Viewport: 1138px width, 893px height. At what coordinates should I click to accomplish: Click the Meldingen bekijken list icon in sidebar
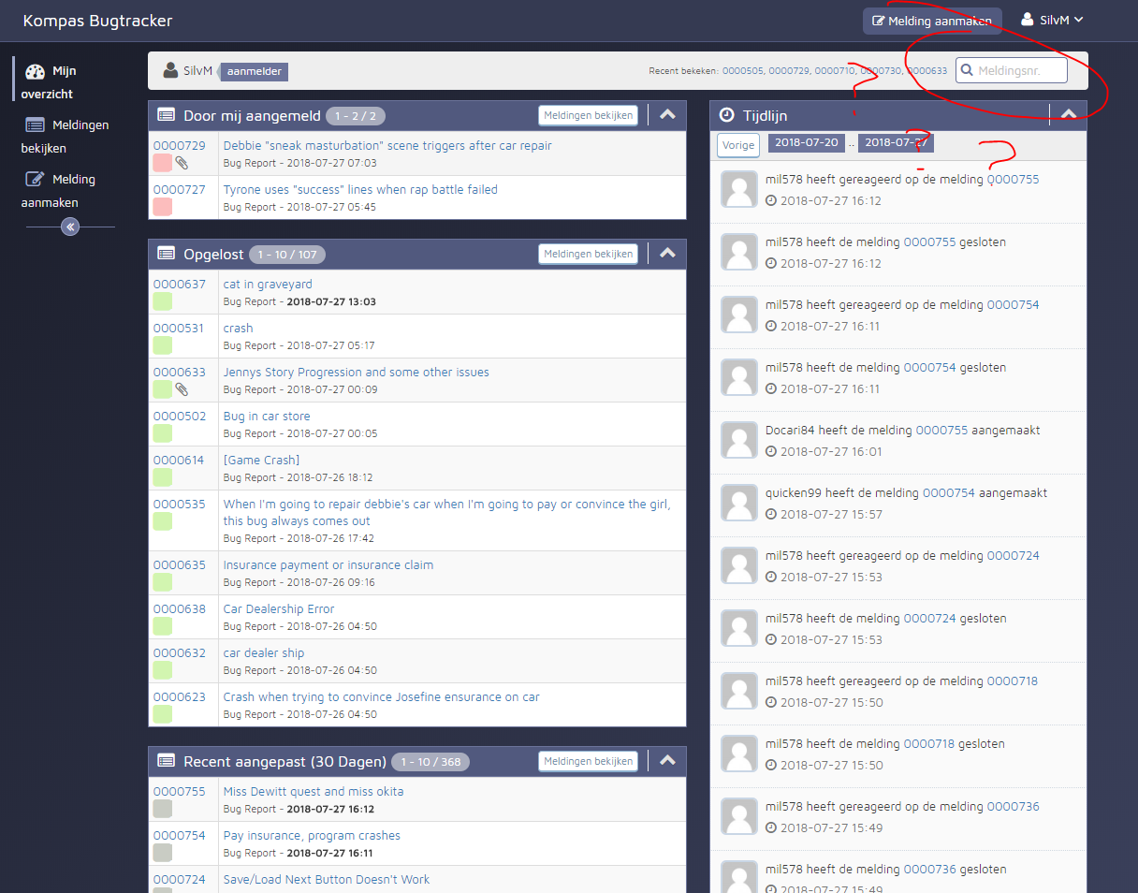[x=35, y=125]
